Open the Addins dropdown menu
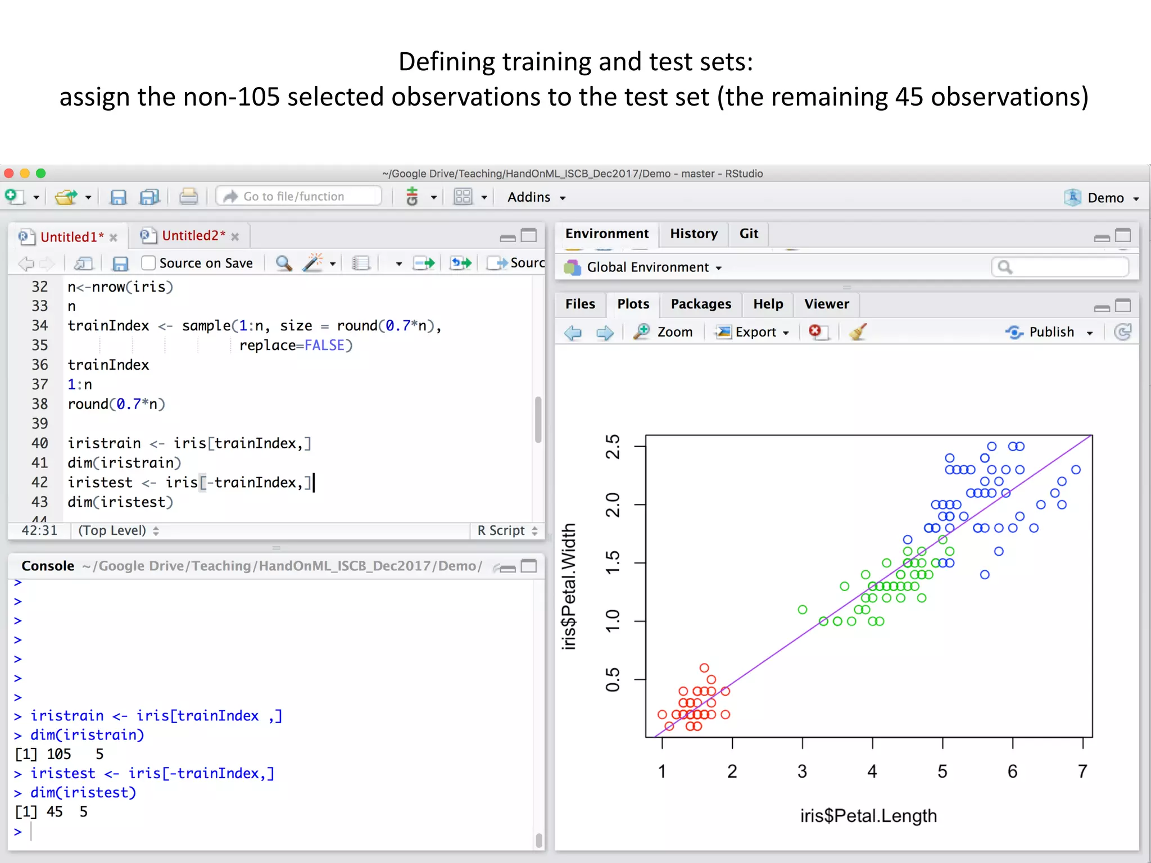This screenshot has width=1151, height=863. [536, 197]
